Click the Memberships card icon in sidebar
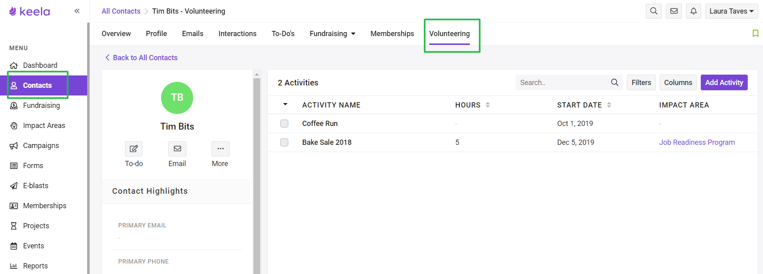Screen dimensions: 763x274 coord(14,206)
